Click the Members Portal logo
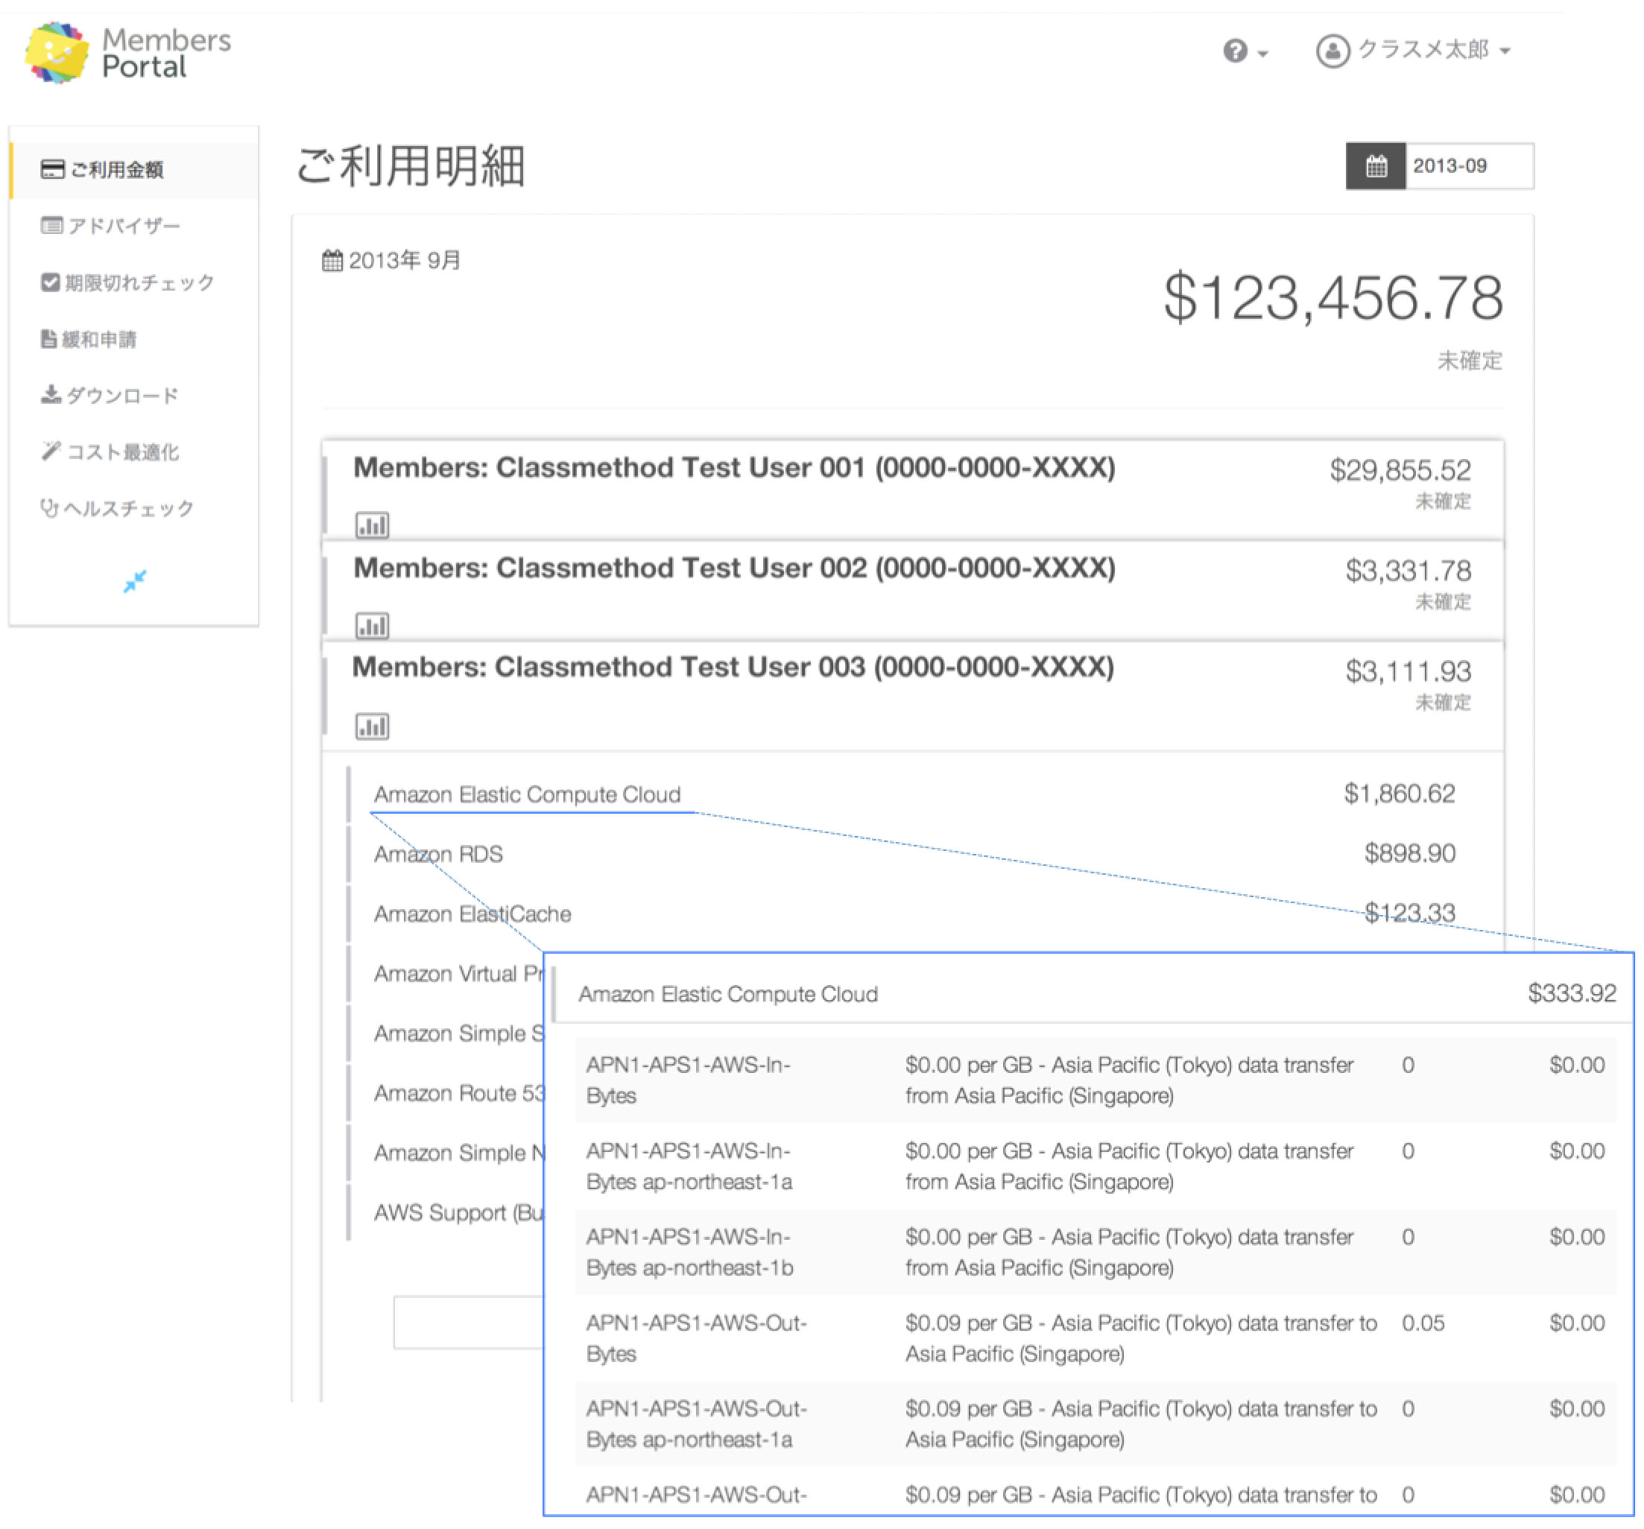 [x=128, y=53]
